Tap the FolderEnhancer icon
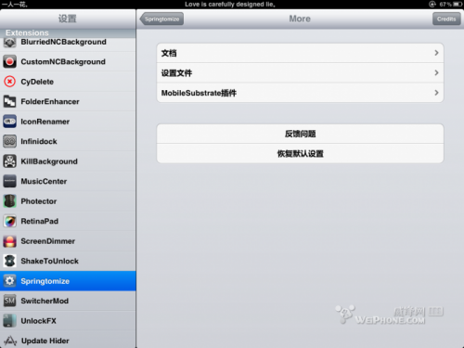This screenshot has height=348, width=464. tap(9, 101)
